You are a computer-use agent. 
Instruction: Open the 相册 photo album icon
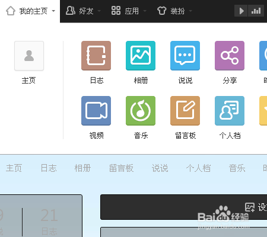141,56
